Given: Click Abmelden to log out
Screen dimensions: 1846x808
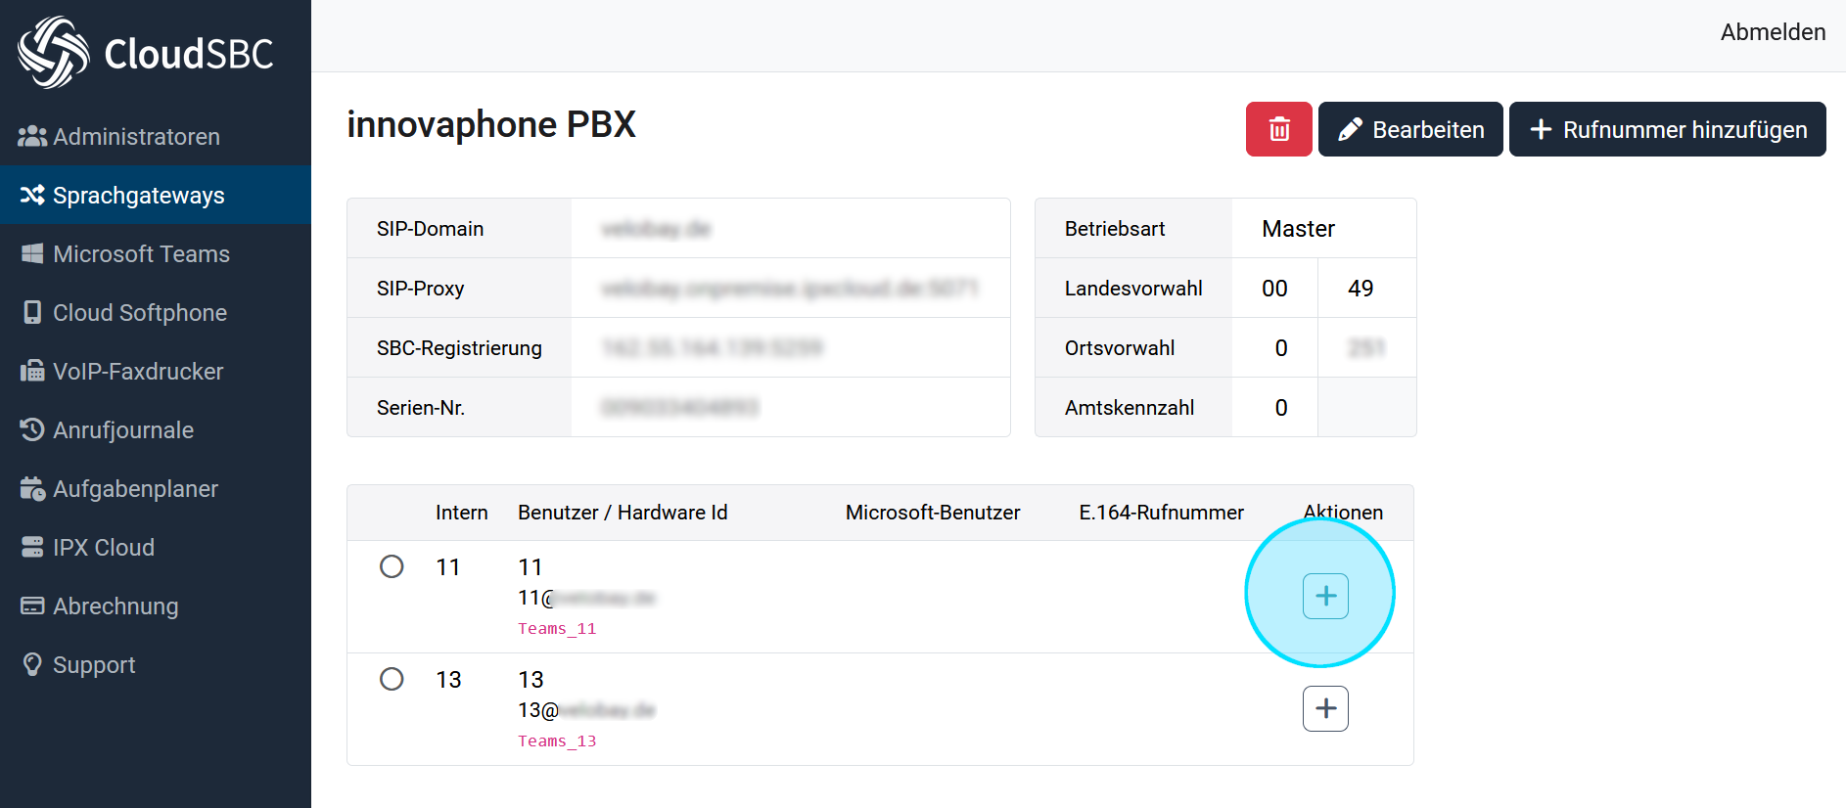Looking at the screenshot, I should point(1772,32).
